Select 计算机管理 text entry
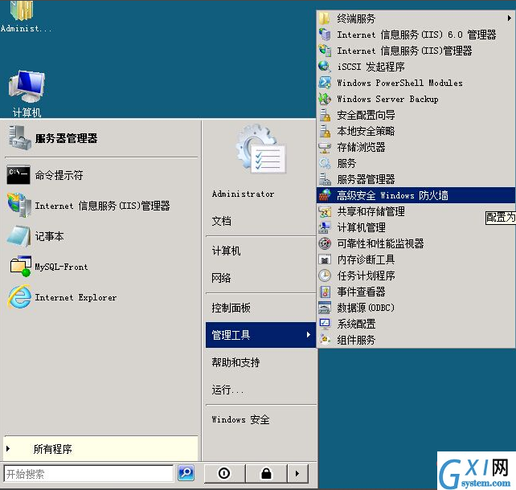 (361, 227)
